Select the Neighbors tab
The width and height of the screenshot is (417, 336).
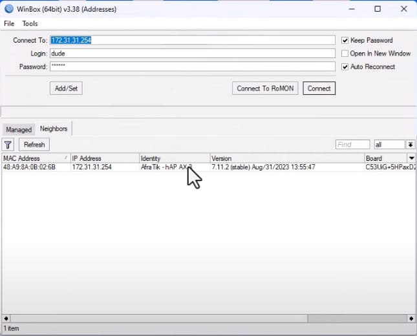tap(54, 129)
